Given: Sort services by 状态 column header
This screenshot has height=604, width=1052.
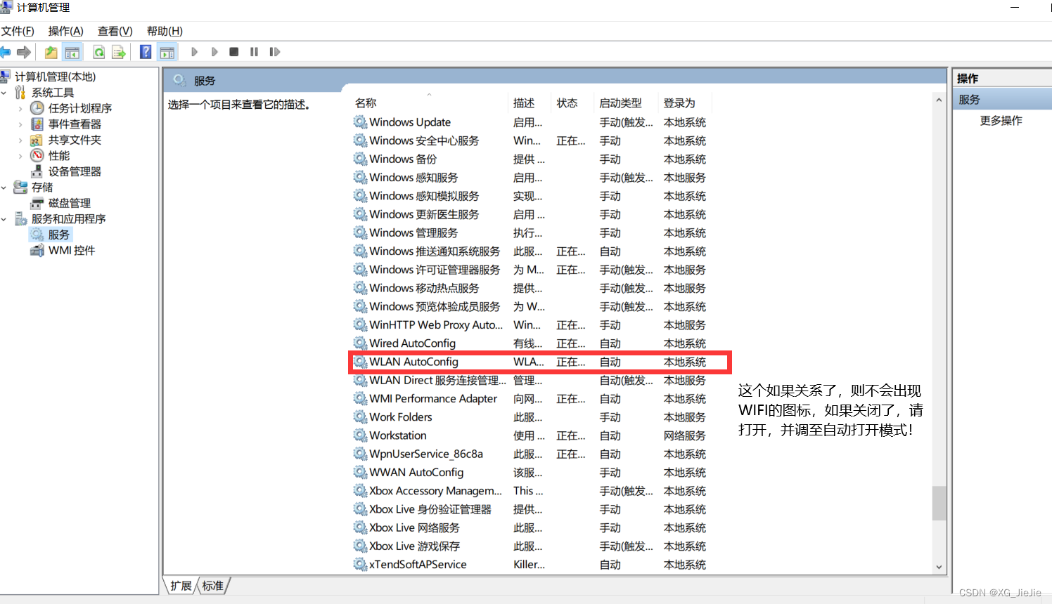Looking at the screenshot, I should tap(572, 103).
